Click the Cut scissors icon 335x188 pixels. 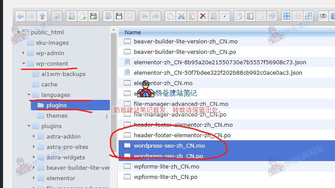pyautogui.click(x=181, y=16)
